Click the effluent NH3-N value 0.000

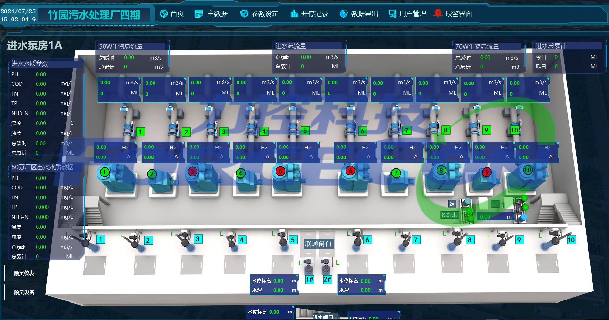[x=42, y=217]
